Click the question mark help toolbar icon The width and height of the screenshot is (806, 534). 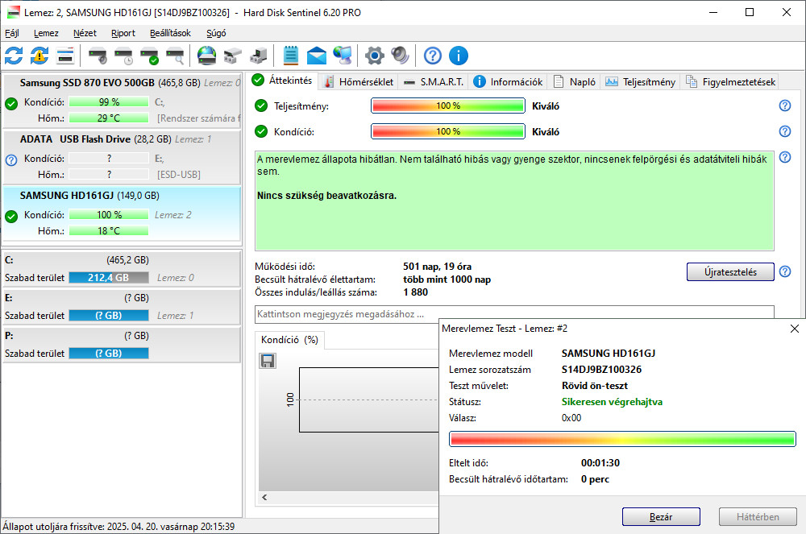(432, 56)
